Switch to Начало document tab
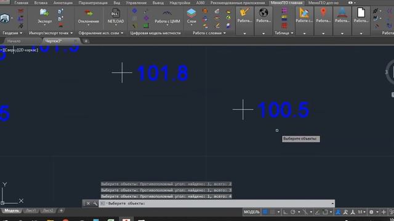 [14, 41]
